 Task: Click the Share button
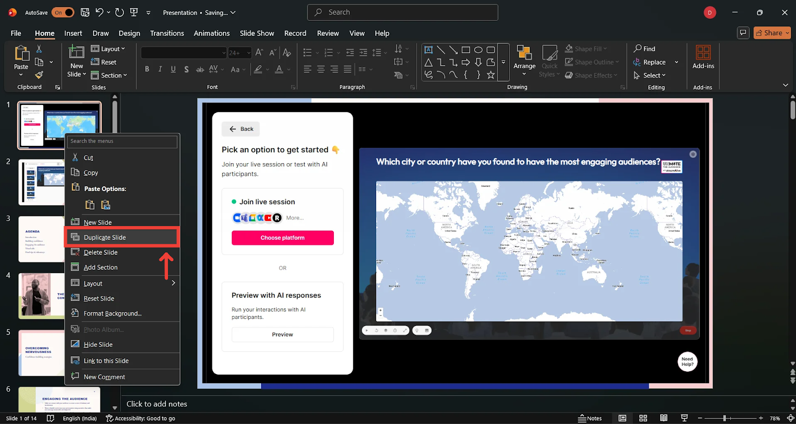click(772, 33)
